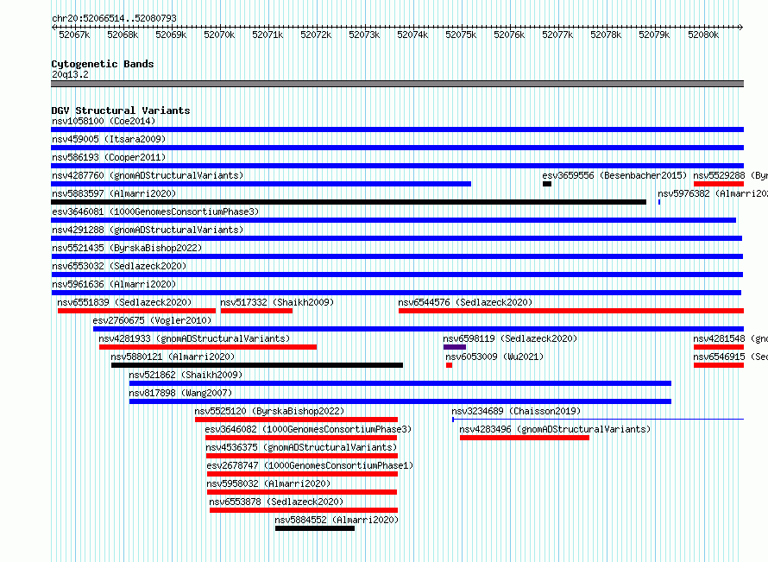The image size is (768, 562).
Task: Click the blue nsv521862 variant bar
Action: coord(400,383)
